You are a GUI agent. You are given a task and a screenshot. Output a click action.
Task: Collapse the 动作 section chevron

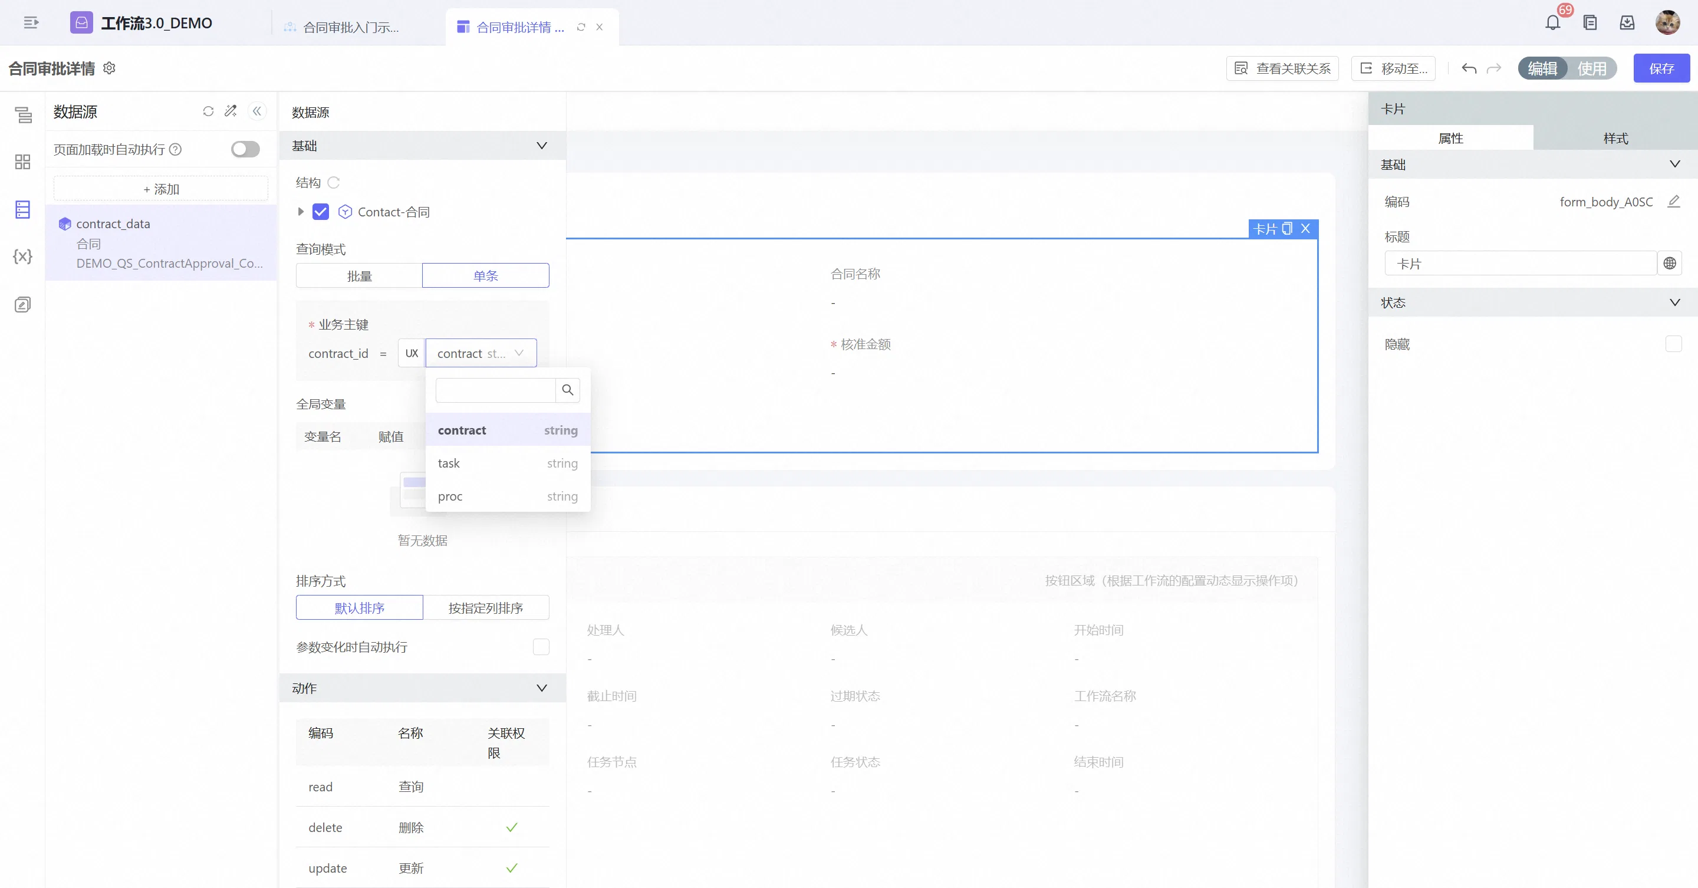click(542, 688)
